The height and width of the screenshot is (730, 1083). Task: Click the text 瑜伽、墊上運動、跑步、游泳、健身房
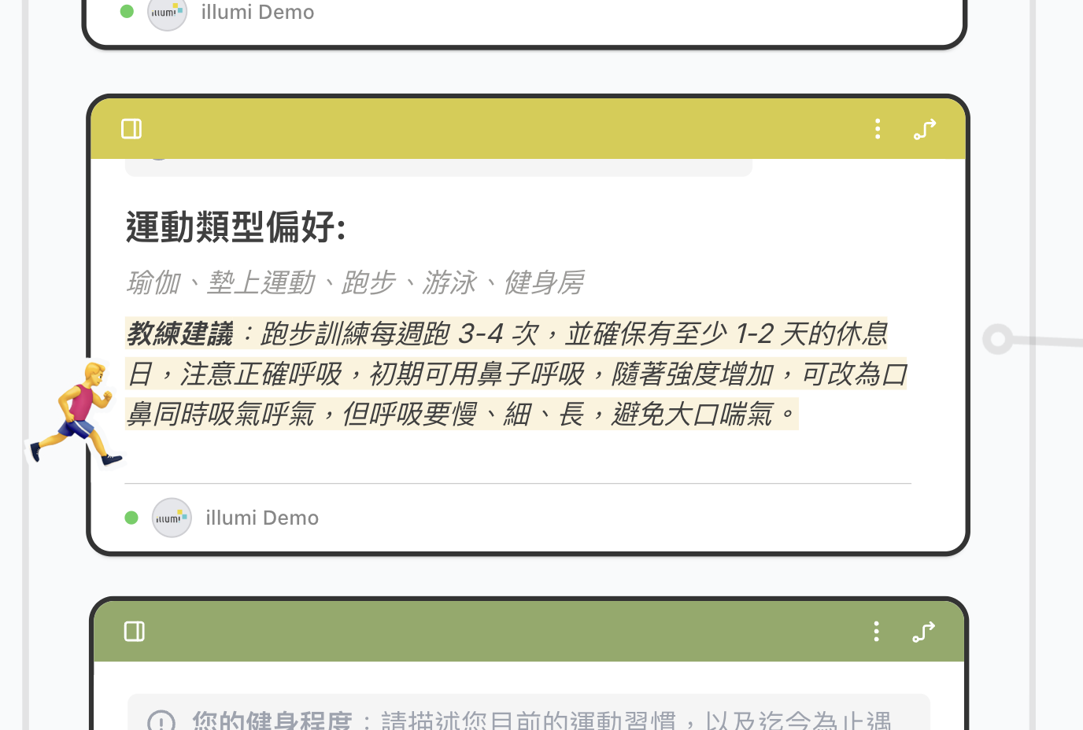pyautogui.click(x=355, y=282)
